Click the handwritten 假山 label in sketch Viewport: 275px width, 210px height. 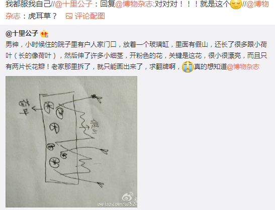click(95, 127)
